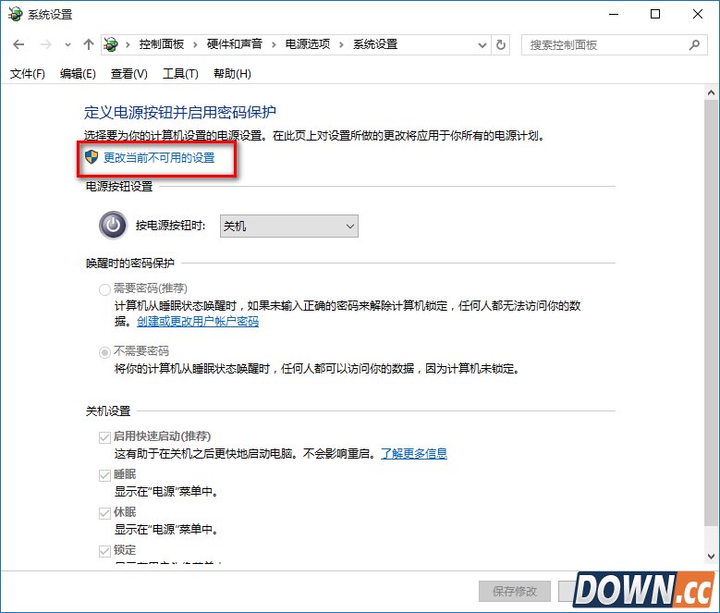Click the 定义电源按钮并启用密码保护 heading
Viewport: 720px width, 613px height.
point(180,113)
